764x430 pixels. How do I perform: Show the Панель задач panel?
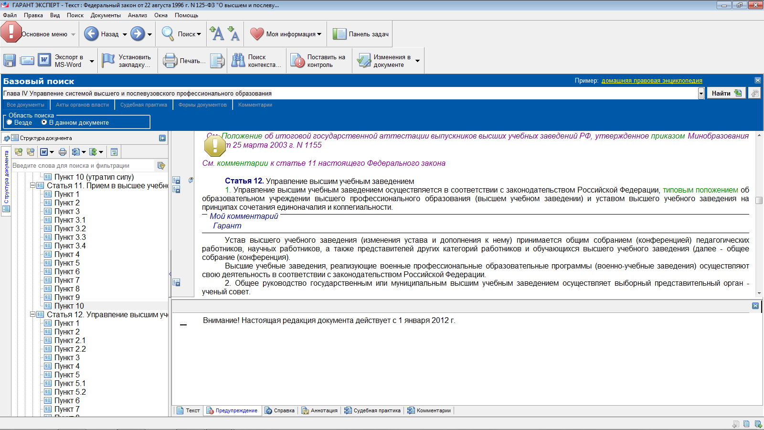361,34
